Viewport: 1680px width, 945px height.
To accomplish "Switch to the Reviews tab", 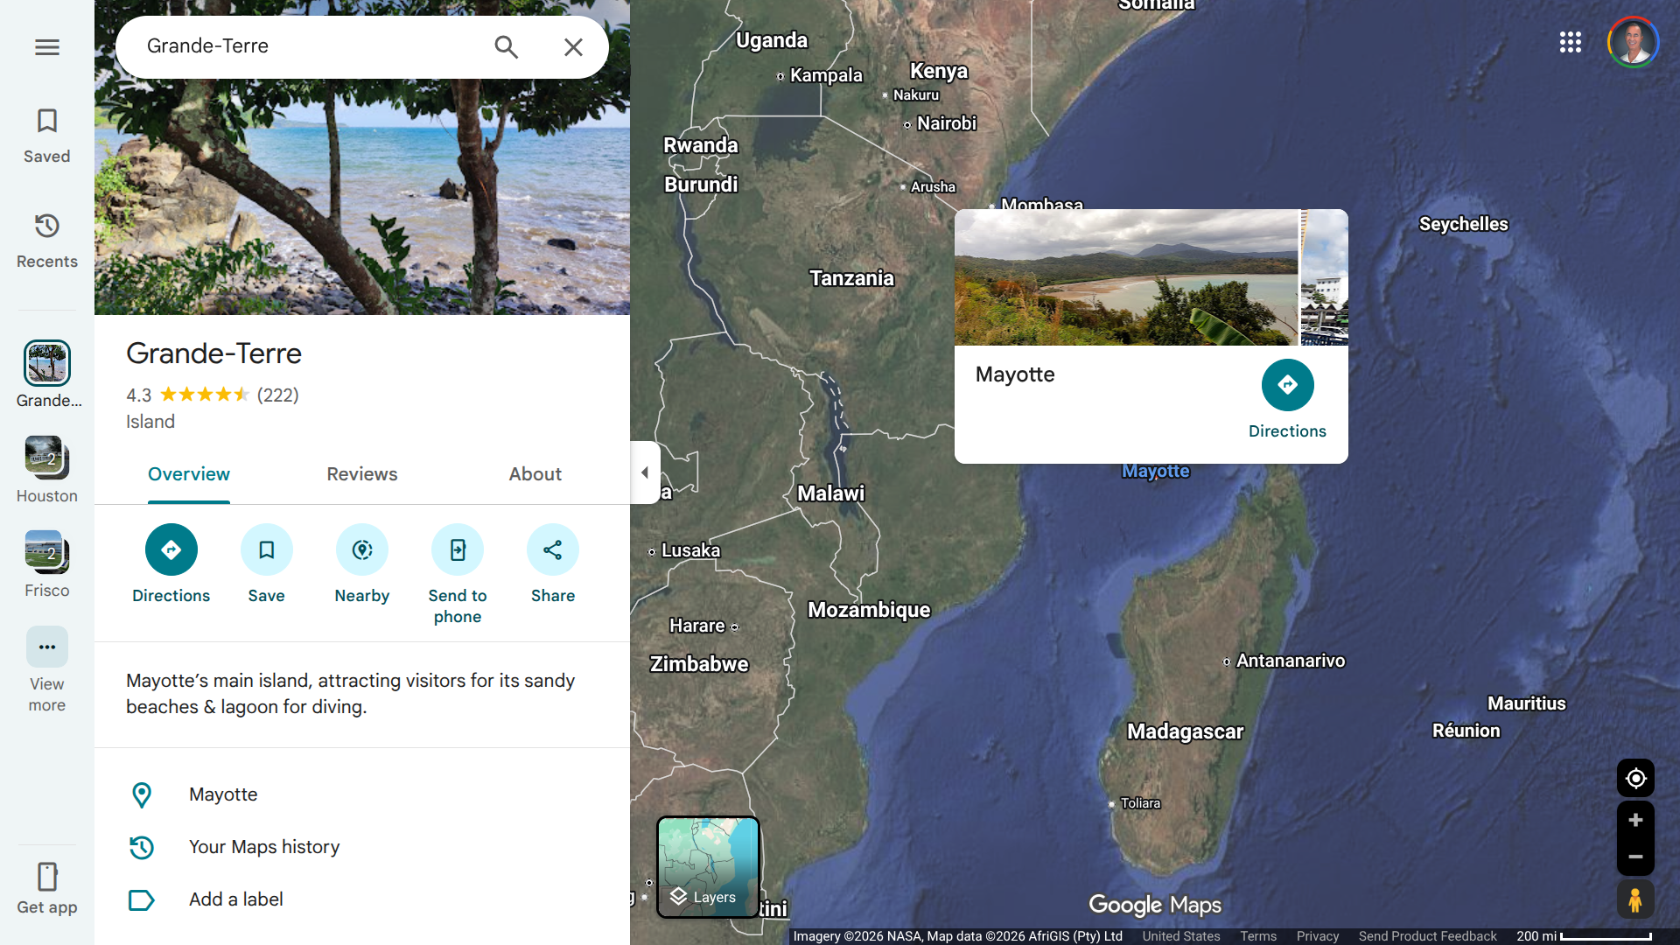I will tap(361, 474).
